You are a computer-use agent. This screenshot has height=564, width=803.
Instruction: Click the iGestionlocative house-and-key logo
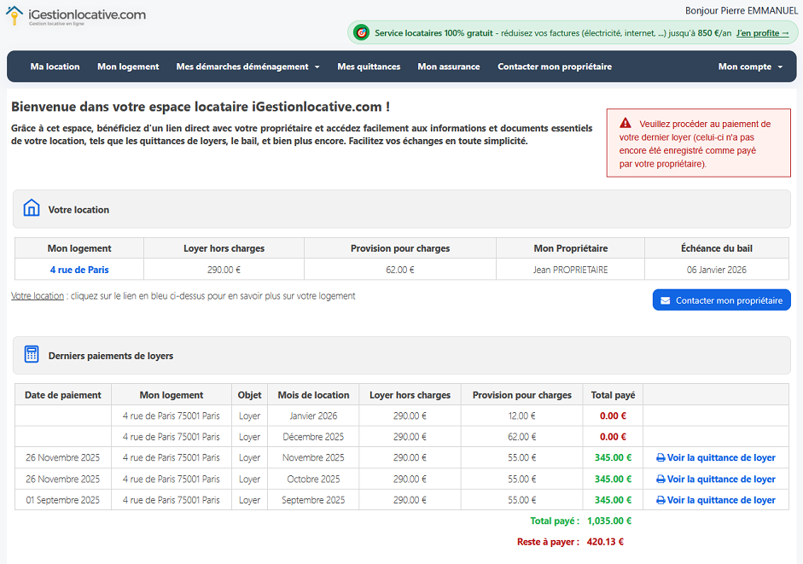(15, 15)
